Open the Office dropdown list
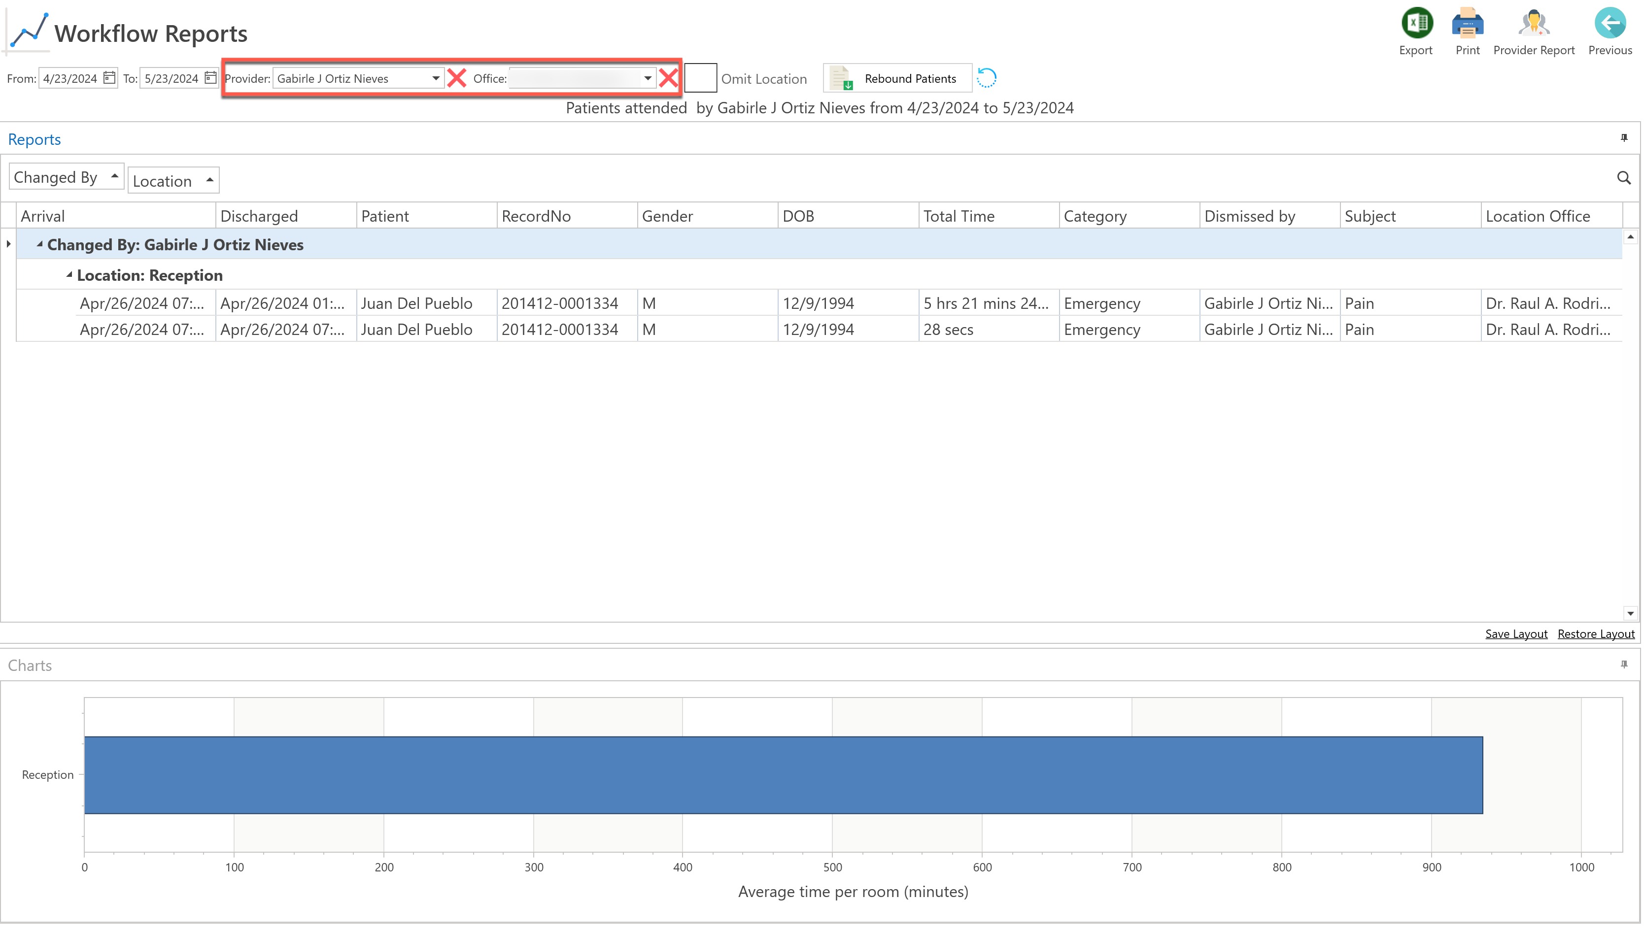Screen dimensions: 1644x932 pyautogui.click(x=648, y=78)
